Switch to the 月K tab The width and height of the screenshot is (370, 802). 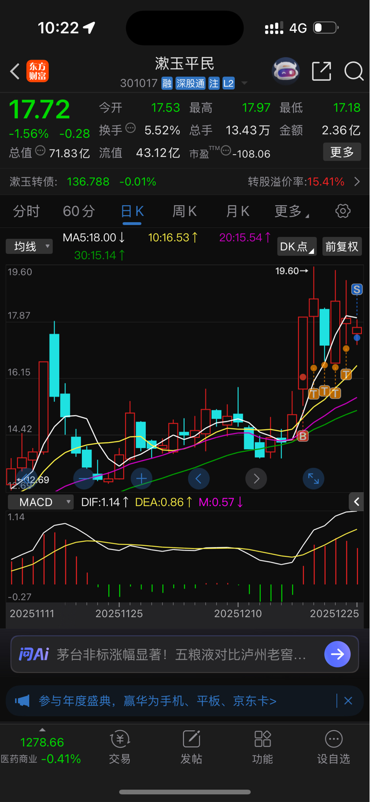coord(237,211)
